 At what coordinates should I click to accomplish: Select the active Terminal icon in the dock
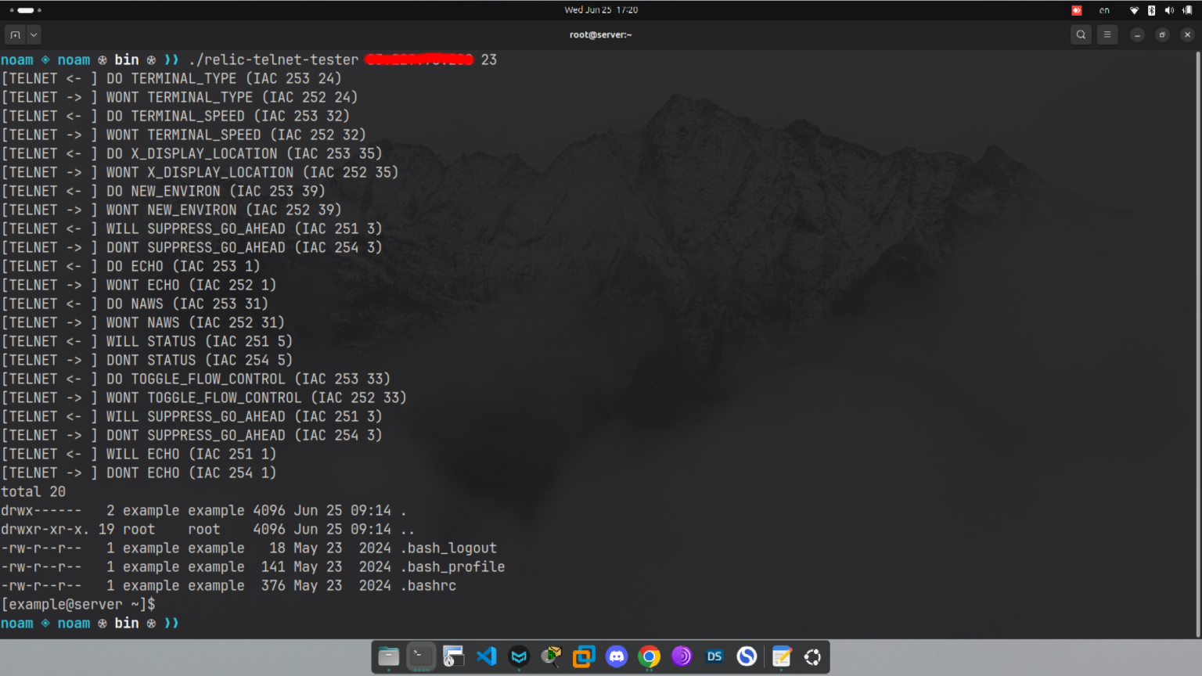pos(421,656)
